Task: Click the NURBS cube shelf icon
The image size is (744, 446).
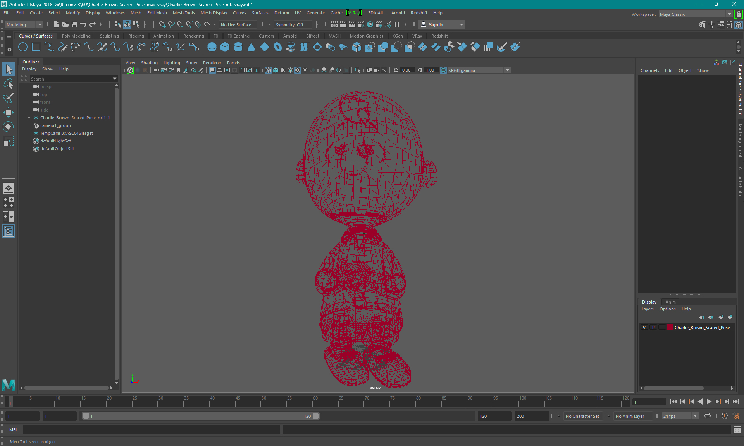Action: click(225, 47)
